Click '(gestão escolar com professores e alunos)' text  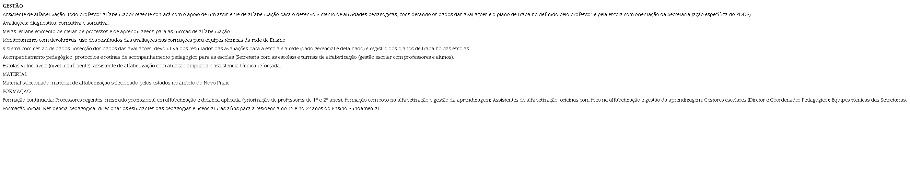406,57
